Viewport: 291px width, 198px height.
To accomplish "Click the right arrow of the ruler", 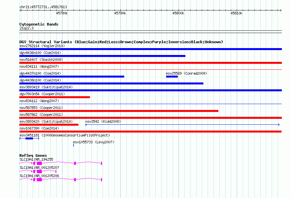I will tap(281, 10).
